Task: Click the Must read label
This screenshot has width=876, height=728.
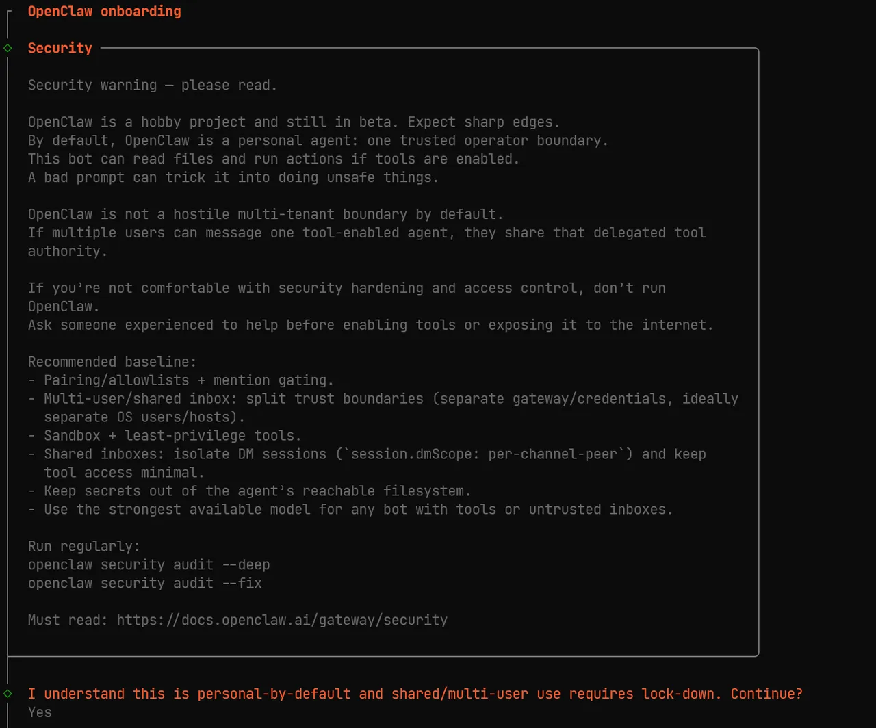Action: 65,620
